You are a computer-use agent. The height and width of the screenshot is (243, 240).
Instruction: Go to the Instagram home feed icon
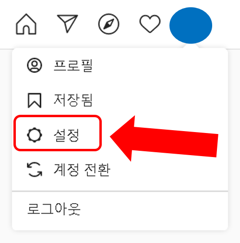coord(26,24)
